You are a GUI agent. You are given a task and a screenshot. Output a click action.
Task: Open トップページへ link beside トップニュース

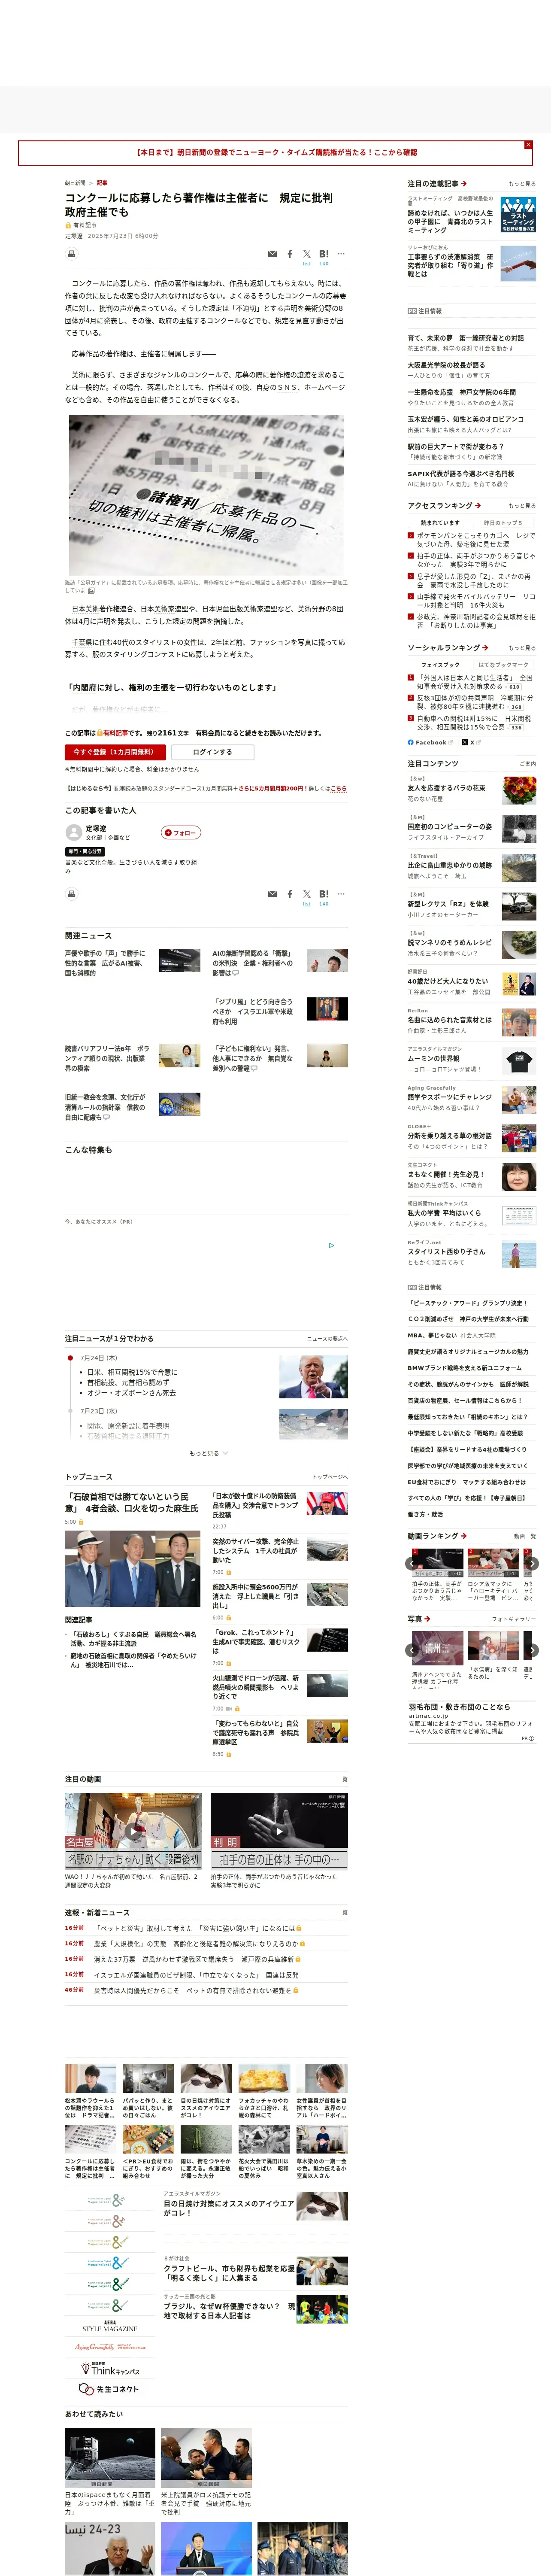pos(330,1476)
